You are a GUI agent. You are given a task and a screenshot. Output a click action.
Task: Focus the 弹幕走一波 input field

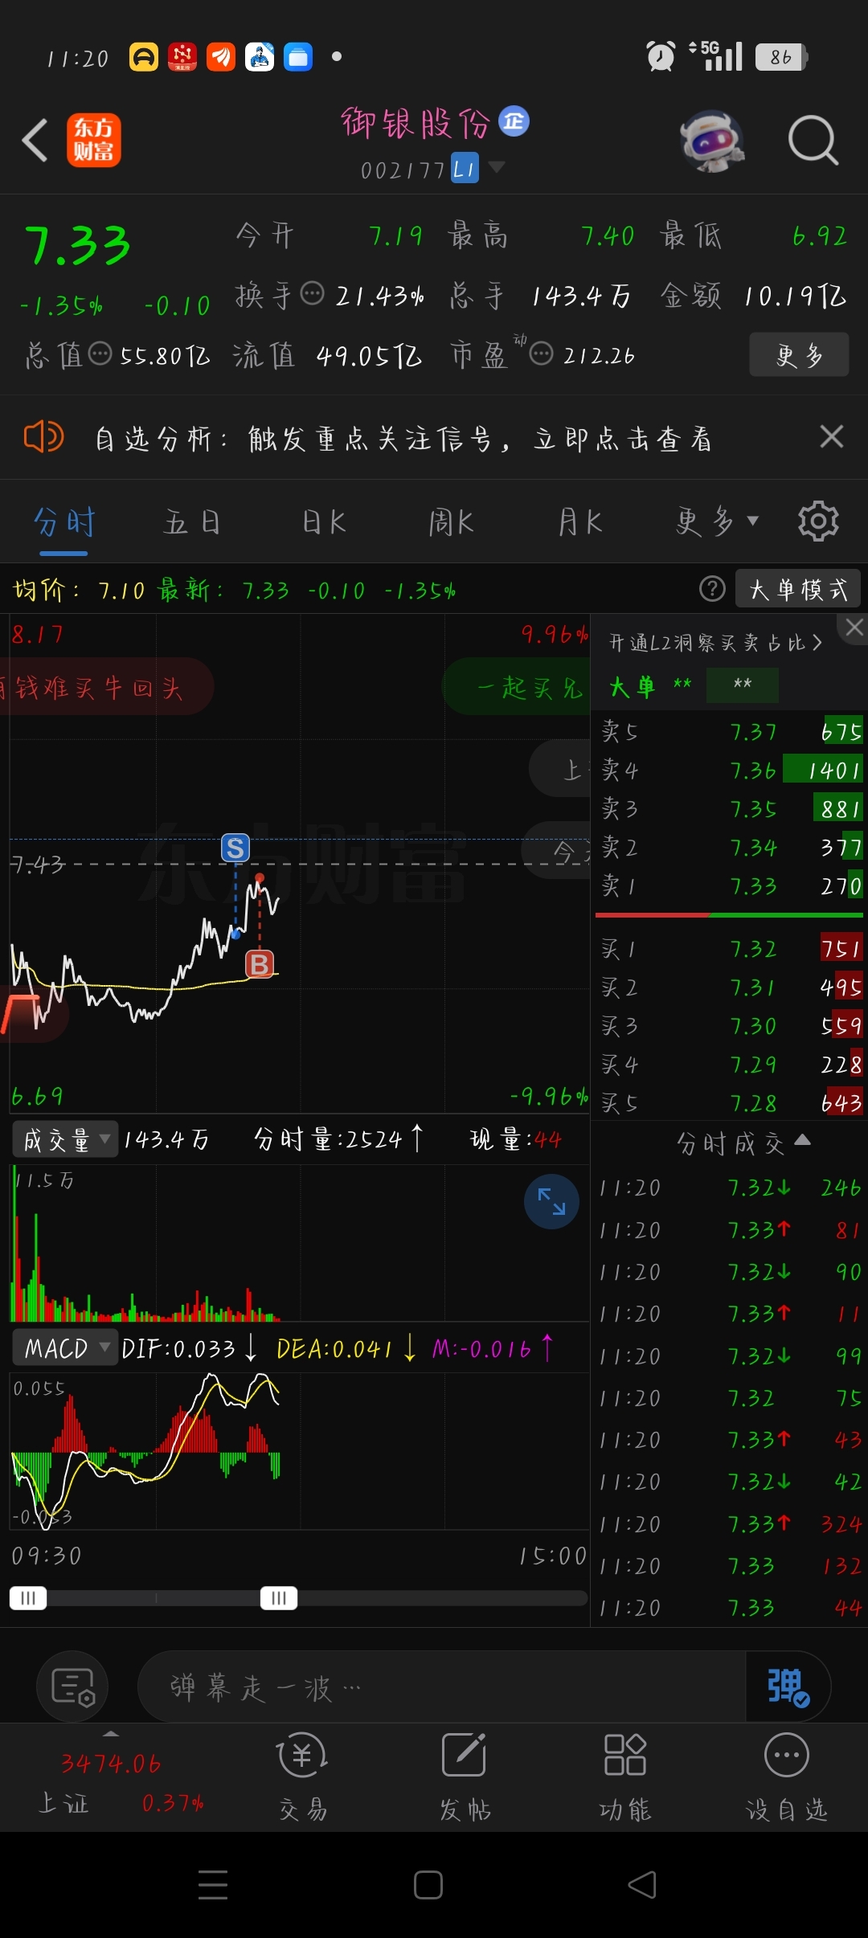(x=442, y=1687)
